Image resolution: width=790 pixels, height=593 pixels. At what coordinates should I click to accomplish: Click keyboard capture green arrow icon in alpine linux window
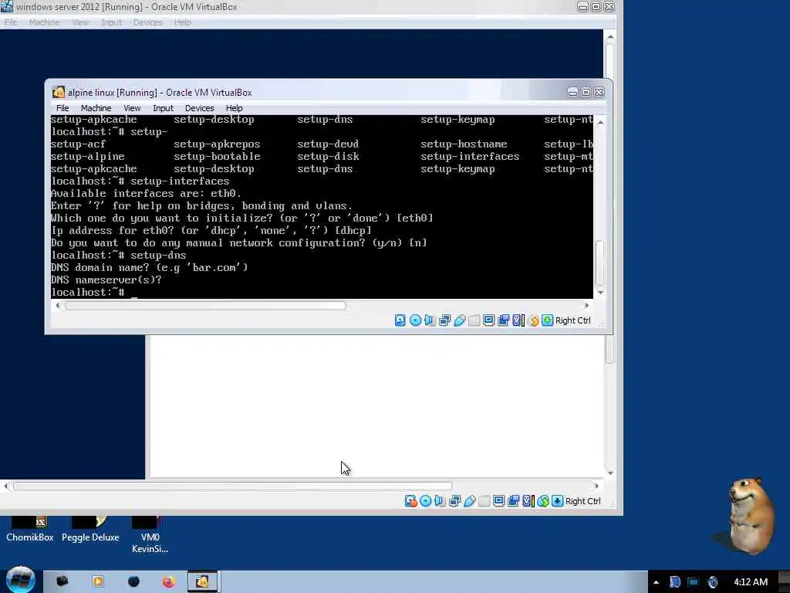click(548, 320)
